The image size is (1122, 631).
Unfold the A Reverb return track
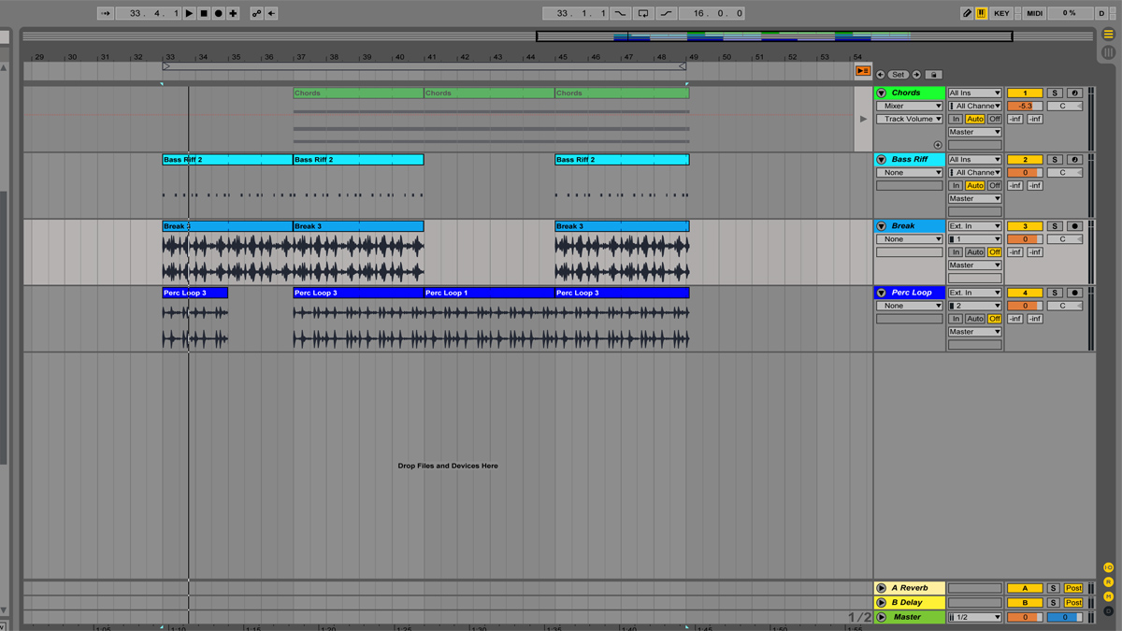pyautogui.click(x=881, y=589)
